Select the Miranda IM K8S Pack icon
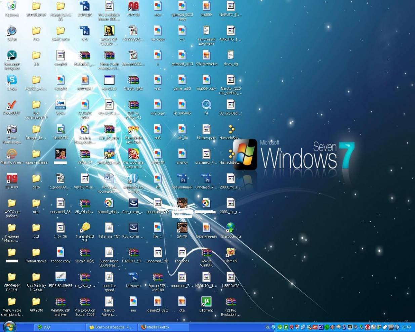 click(x=133, y=130)
